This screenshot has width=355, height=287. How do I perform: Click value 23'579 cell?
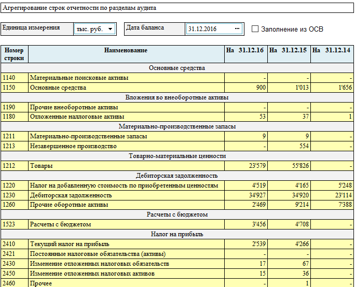(245, 166)
